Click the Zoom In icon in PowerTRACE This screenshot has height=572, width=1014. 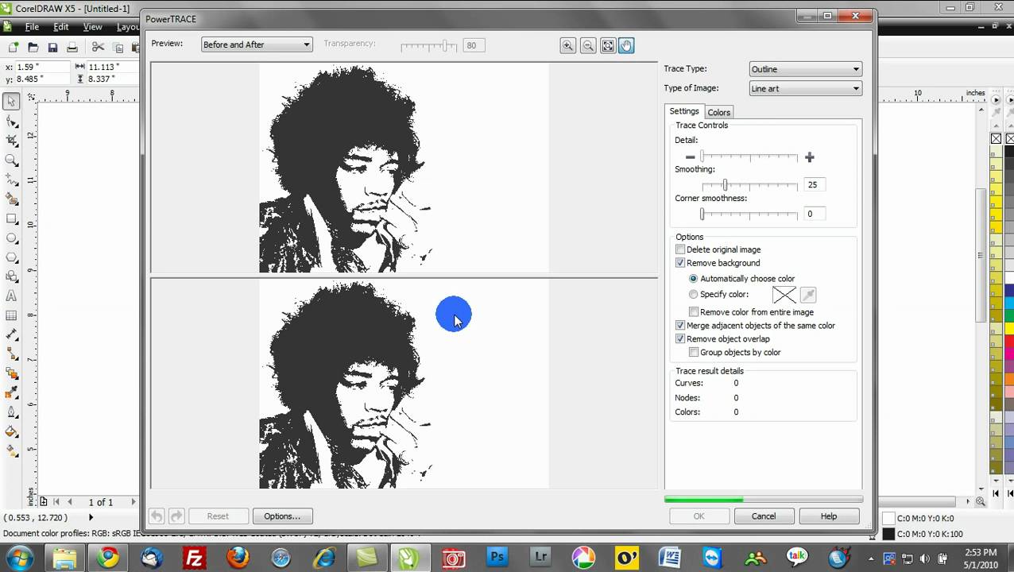567,46
